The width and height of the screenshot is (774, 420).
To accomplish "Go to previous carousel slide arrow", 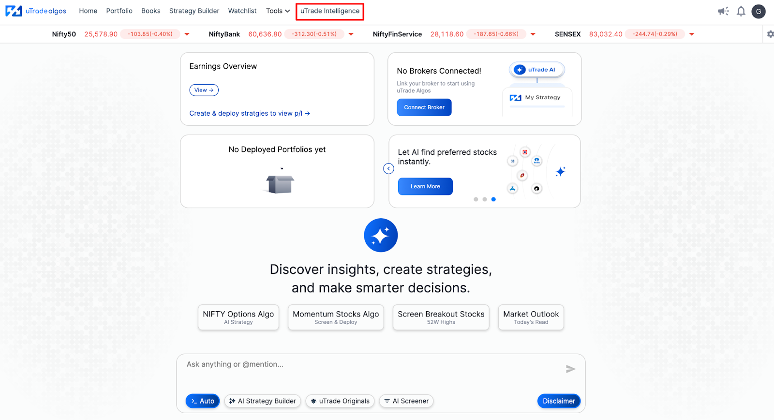I will click(x=388, y=168).
